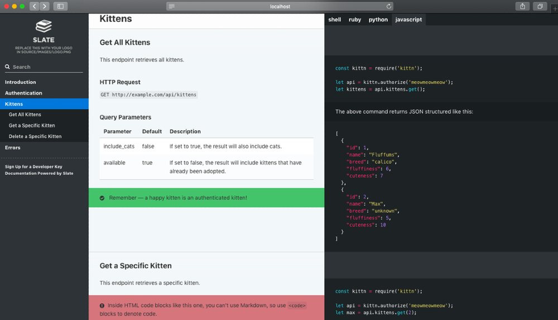
Task: Navigate to the Authentication section
Action: [x=23, y=93]
